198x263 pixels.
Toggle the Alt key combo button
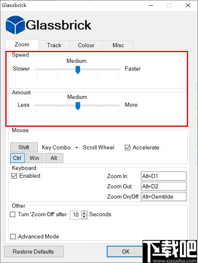pos(54,158)
